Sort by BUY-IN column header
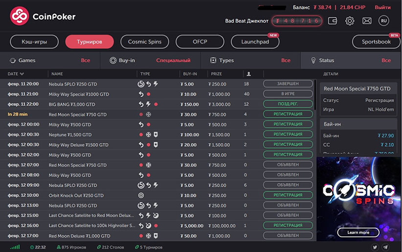Screen dimensions: 402x252 coord(190,74)
